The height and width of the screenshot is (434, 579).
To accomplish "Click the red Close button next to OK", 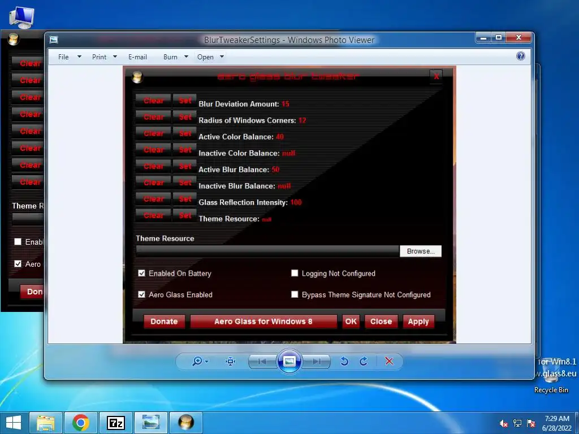I will (381, 322).
